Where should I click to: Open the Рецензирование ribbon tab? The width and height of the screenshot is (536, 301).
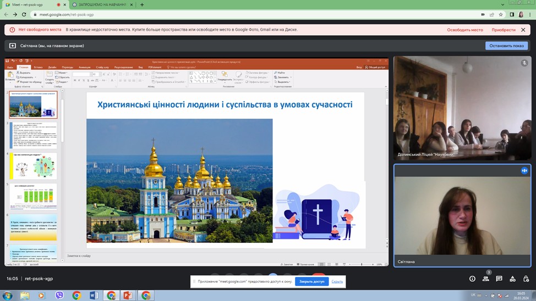coord(123,67)
